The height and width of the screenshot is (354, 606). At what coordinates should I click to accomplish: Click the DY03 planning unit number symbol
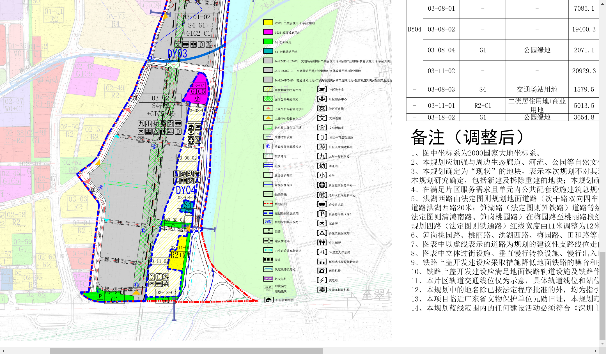coord(268,221)
